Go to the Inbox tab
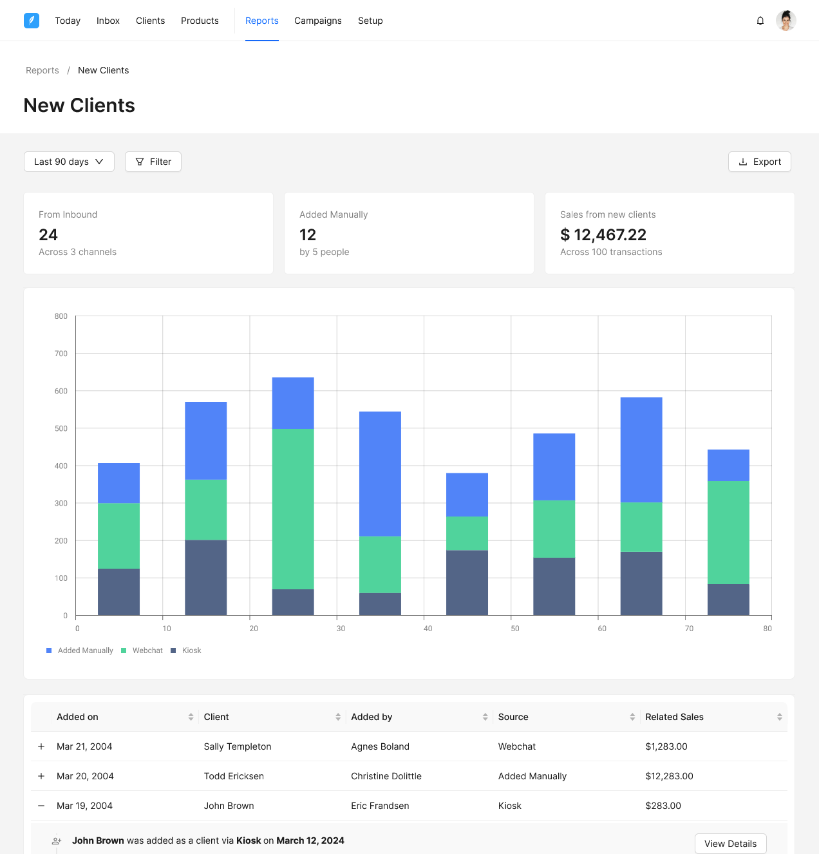Image resolution: width=819 pixels, height=854 pixels. tap(108, 21)
